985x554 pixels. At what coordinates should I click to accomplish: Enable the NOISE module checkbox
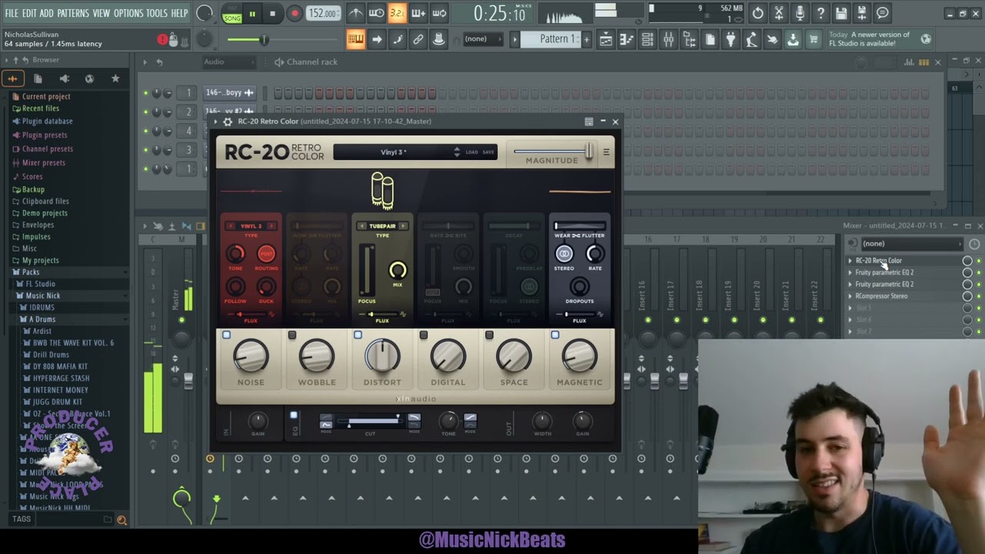pos(226,335)
